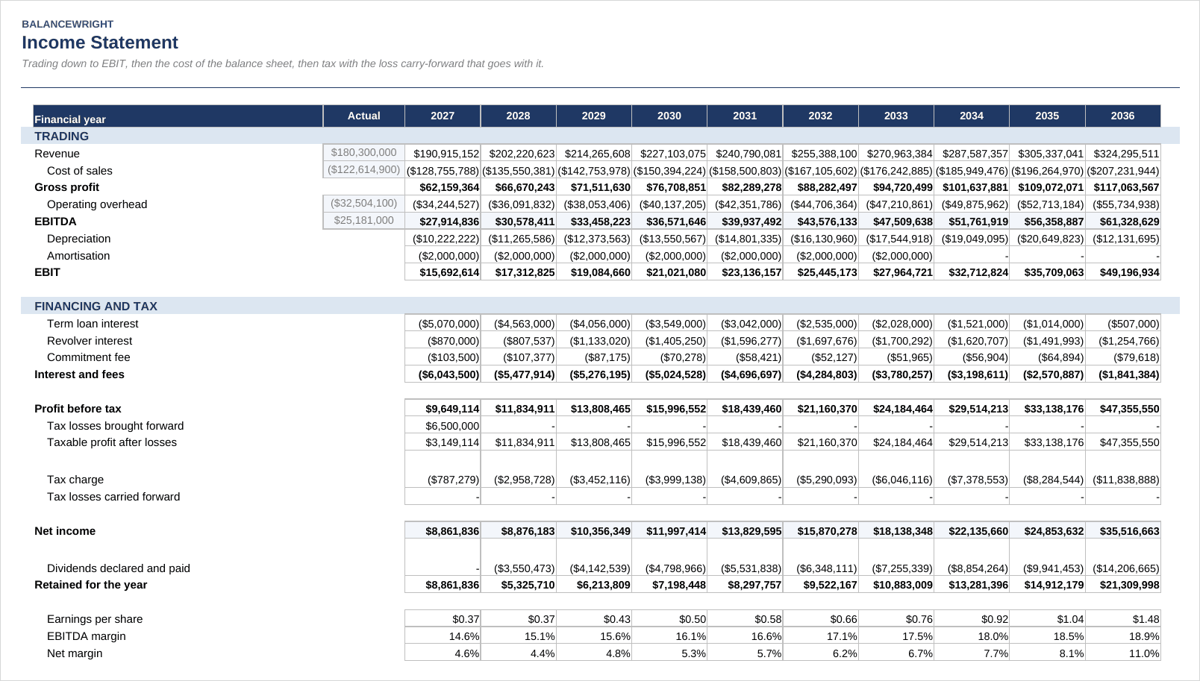Select the Actual EBITDA value $25,181,000
Screen dimensions: 1200x681
coord(363,221)
